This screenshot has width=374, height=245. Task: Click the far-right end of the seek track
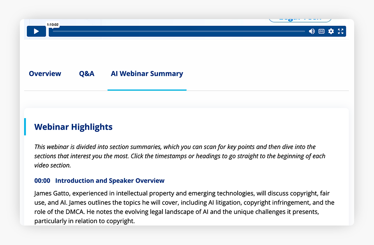tap(304, 32)
